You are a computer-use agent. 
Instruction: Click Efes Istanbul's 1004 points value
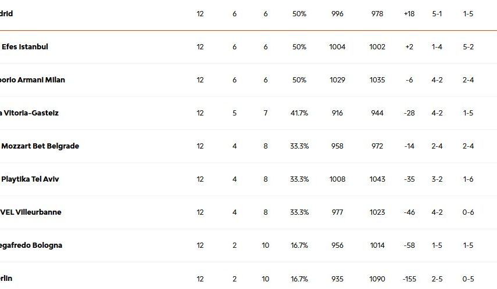(337, 47)
